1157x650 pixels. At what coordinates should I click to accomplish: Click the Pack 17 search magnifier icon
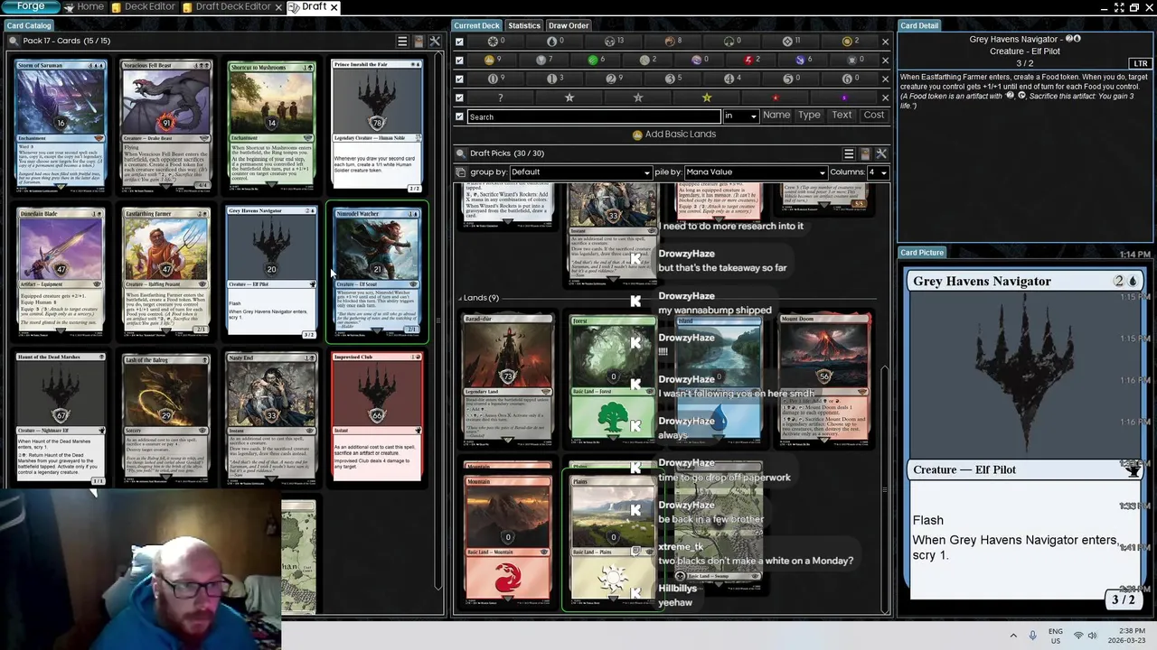click(14, 42)
